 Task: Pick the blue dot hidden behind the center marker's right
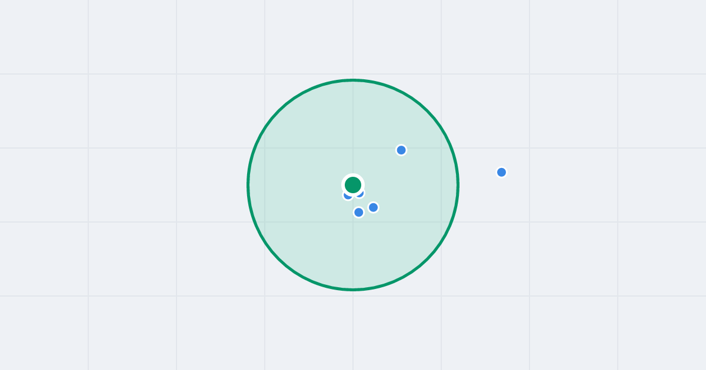[x=359, y=193]
